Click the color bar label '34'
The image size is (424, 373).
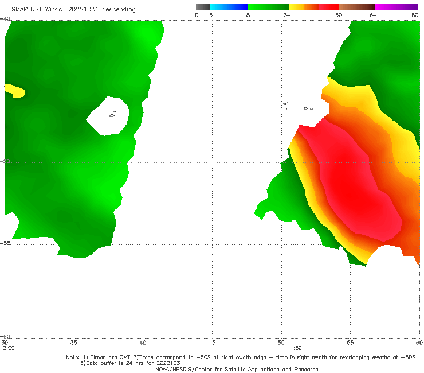point(287,15)
